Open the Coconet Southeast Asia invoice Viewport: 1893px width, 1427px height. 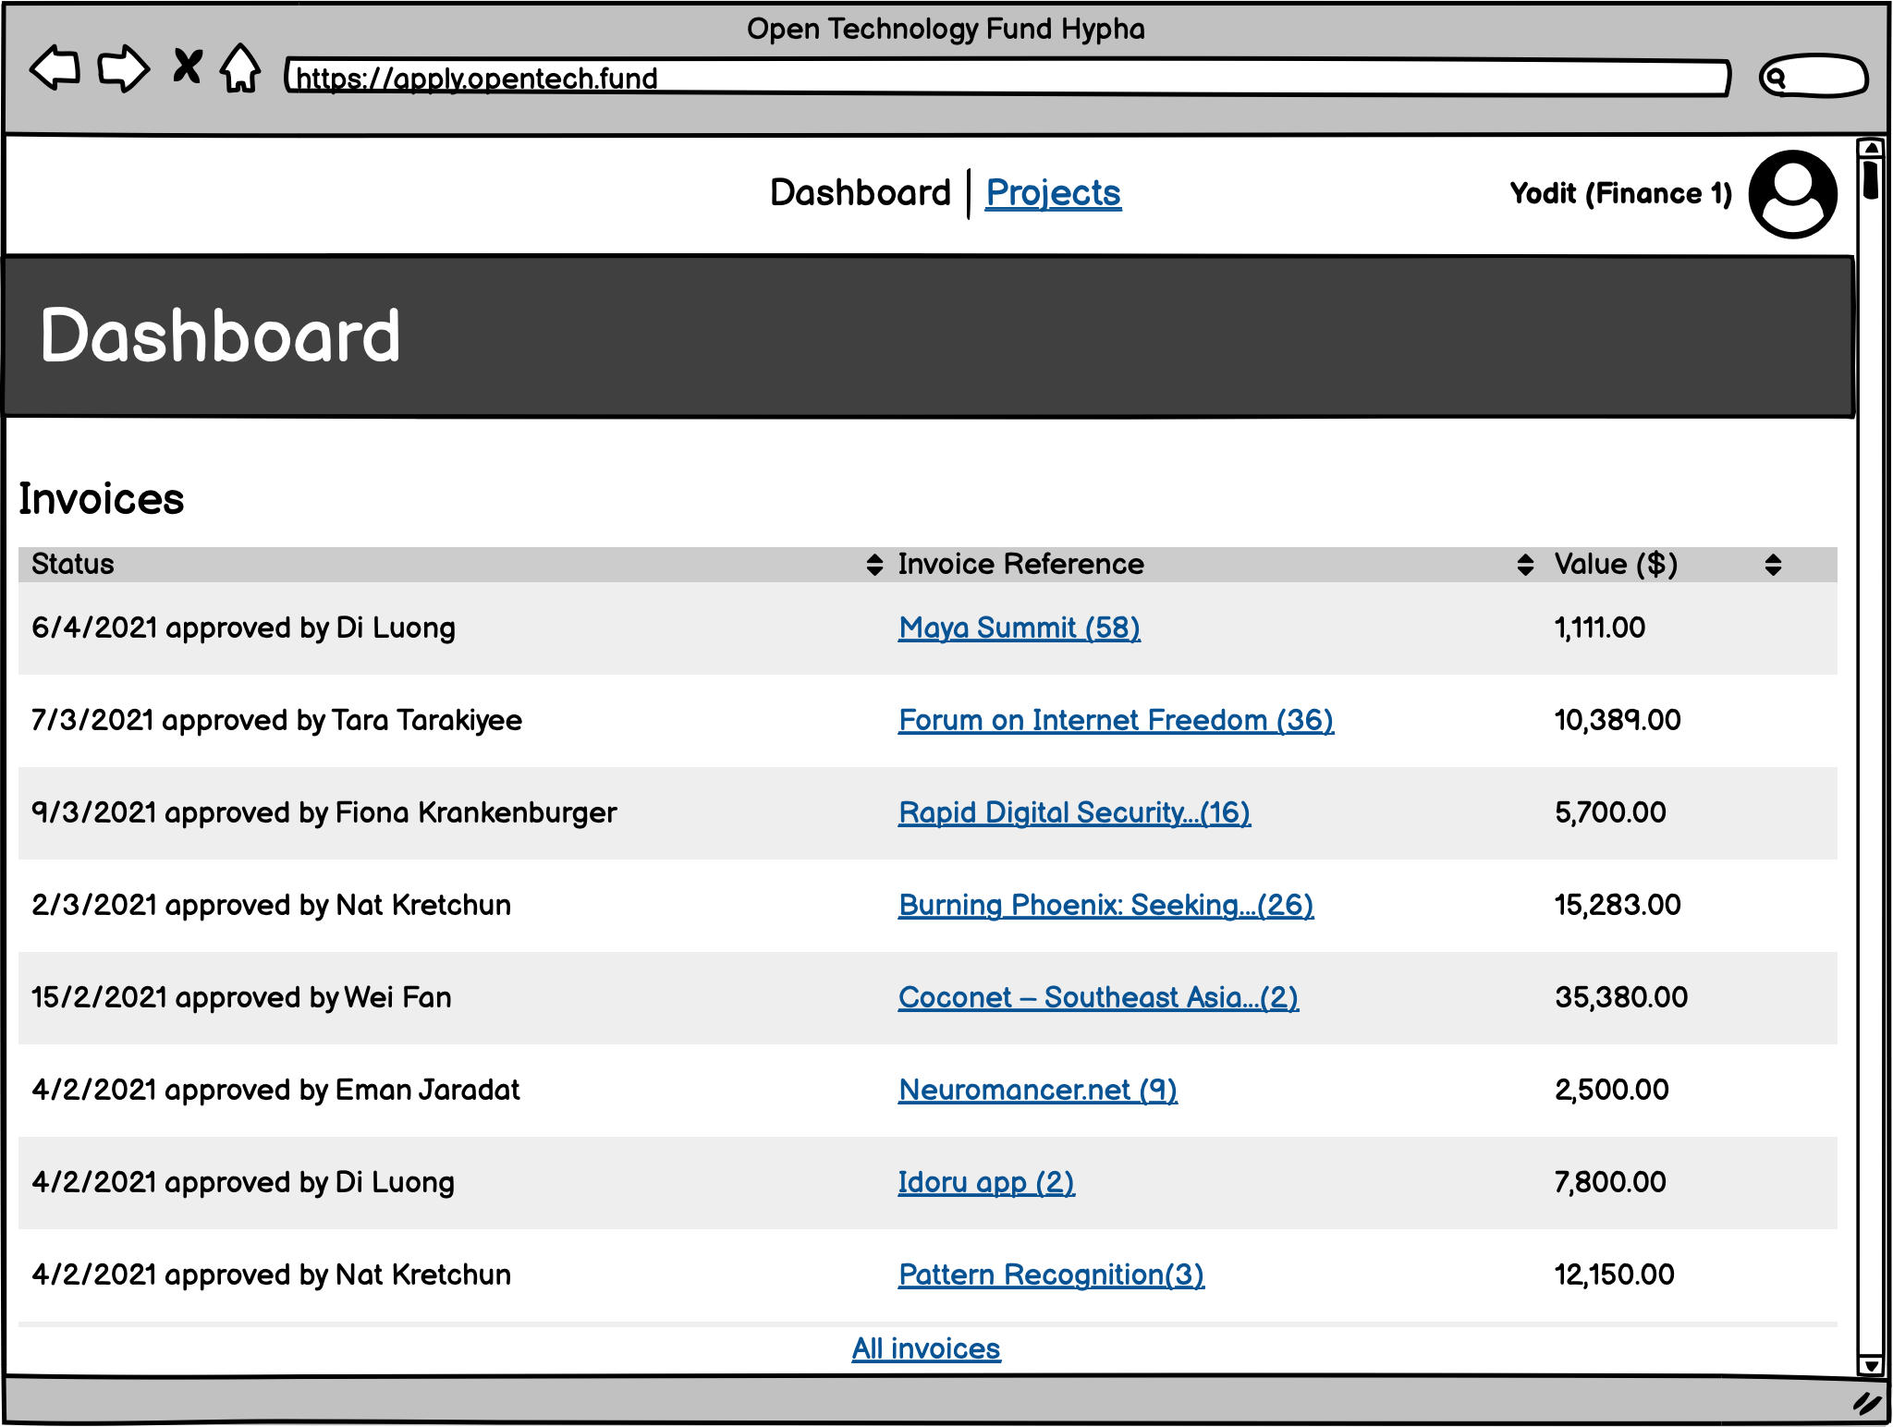(x=1098, y=997)
